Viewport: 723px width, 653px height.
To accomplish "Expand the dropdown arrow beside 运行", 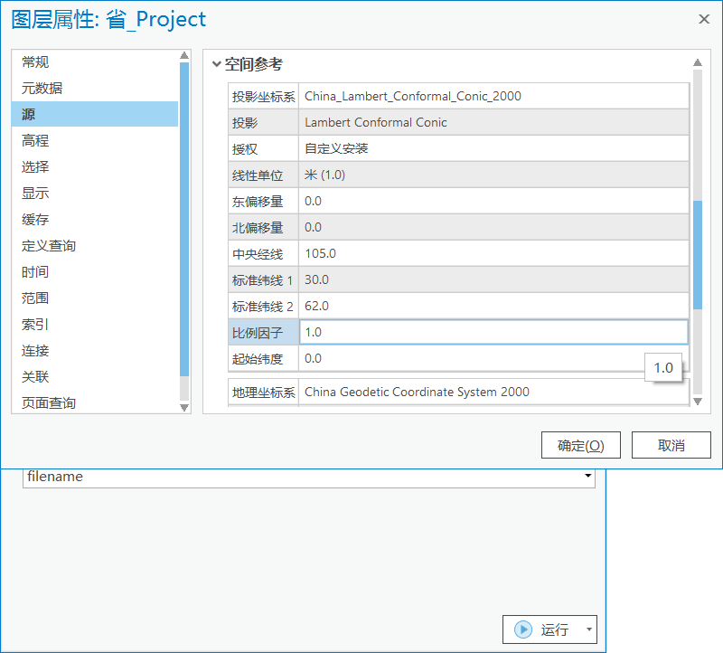I will click(587, 629).
